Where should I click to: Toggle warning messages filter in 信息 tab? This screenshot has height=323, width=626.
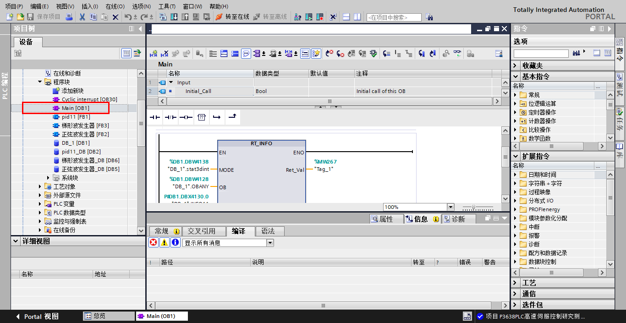pyautogui.click(x=165, y=243)
